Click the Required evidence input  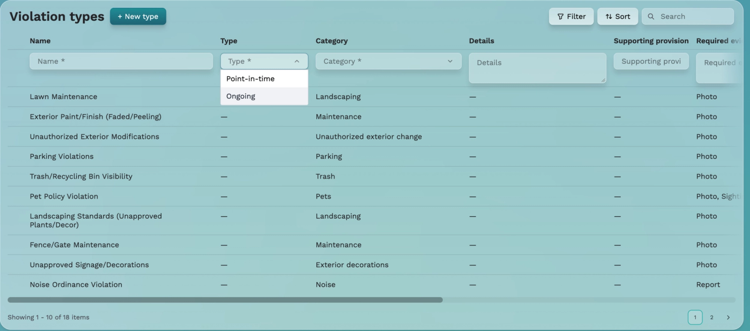pyautogui.click(x=720, y=68)
